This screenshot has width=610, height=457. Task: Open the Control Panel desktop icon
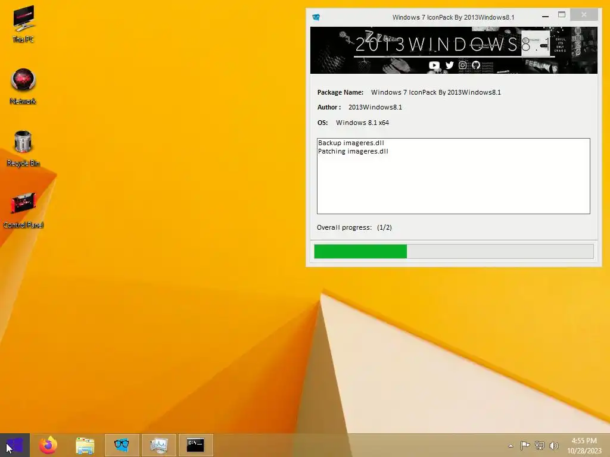click(x=23, y=210)
